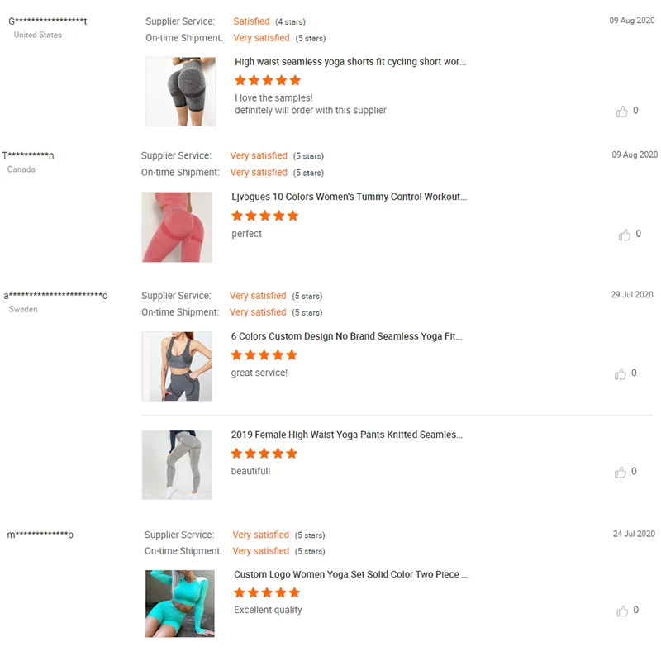Open 'Ljvogues 10 Colors Women's Tummy Control' link

(x=349, y=197)
